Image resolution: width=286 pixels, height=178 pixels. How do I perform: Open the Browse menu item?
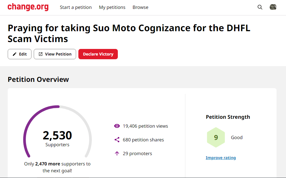coord(140,7)
